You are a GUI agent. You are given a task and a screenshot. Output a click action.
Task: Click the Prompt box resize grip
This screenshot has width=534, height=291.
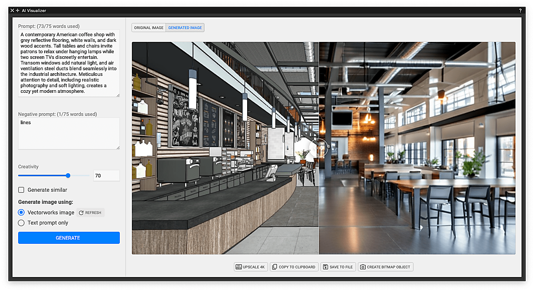(118, 95)
